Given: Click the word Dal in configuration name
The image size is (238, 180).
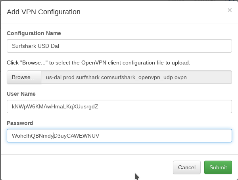Looking at the screenshot, I should [55, 45].
